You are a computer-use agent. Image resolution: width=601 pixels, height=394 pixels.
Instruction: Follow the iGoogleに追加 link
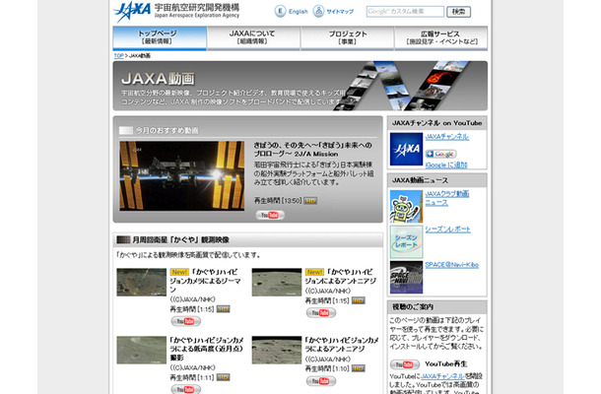click(x=446, y=164)
